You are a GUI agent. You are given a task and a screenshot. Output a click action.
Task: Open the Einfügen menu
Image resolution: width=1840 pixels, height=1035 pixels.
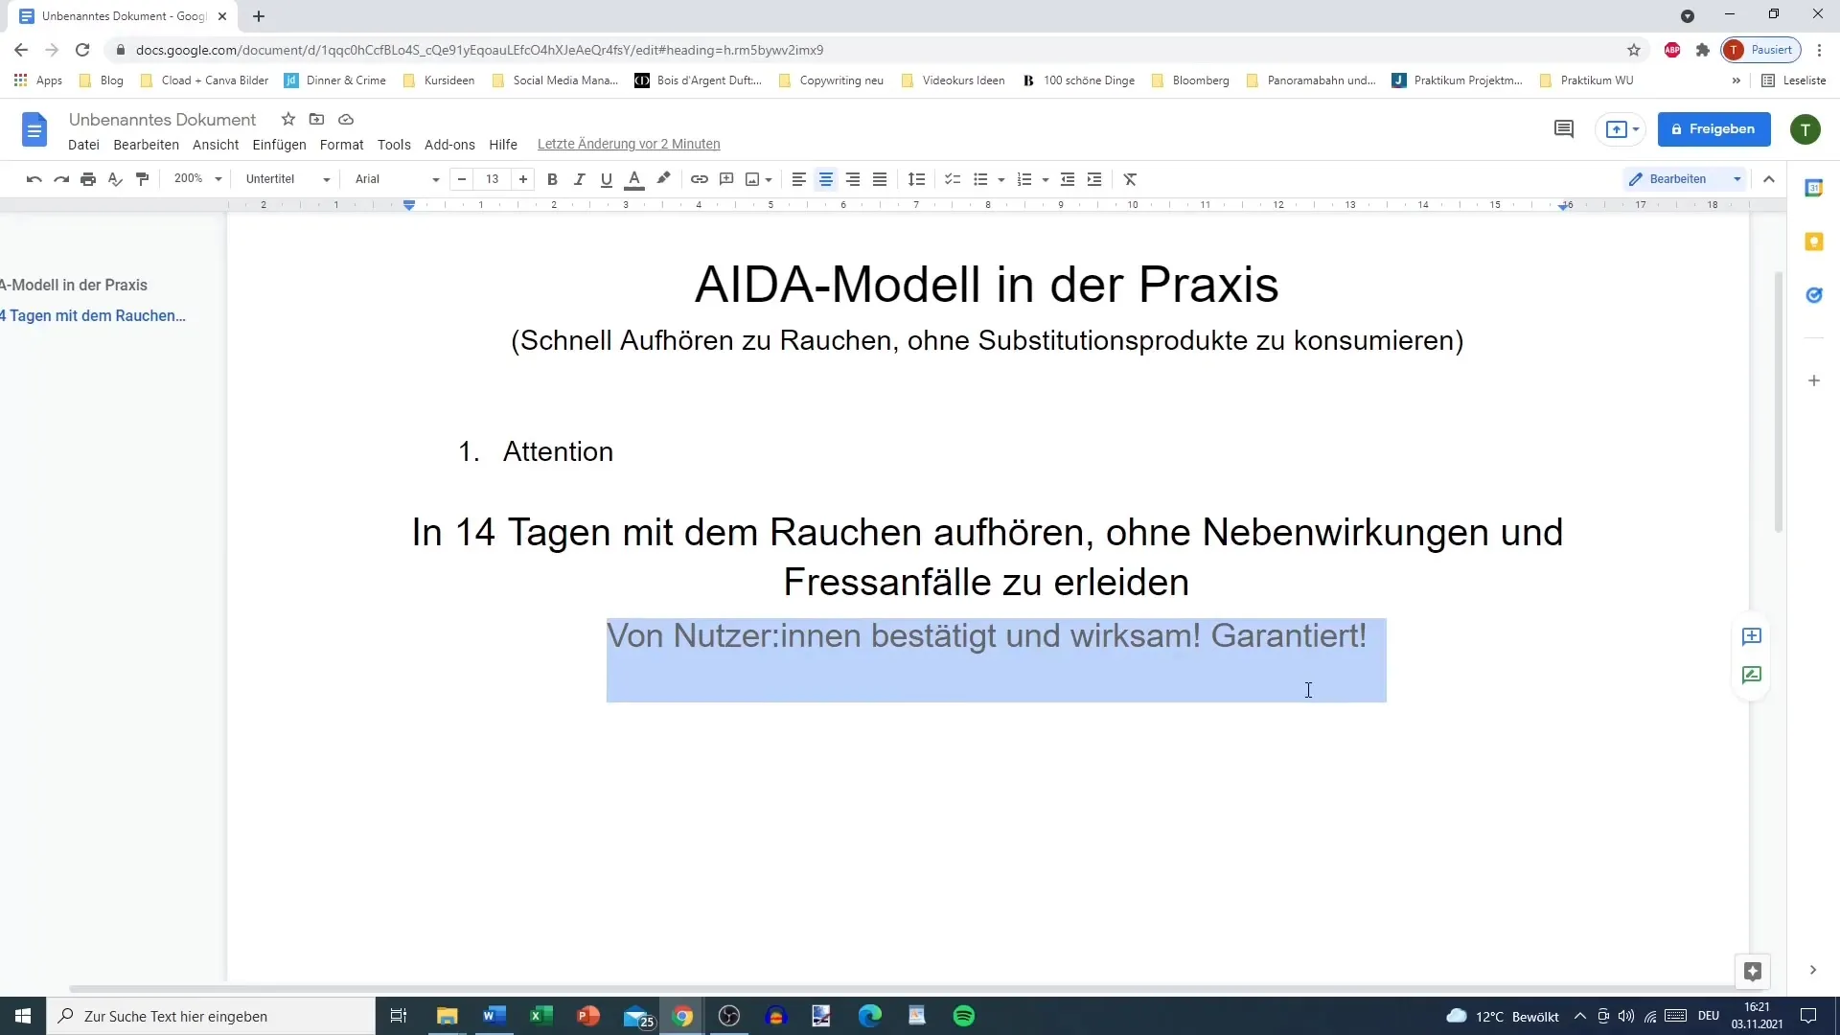(279, 145)
